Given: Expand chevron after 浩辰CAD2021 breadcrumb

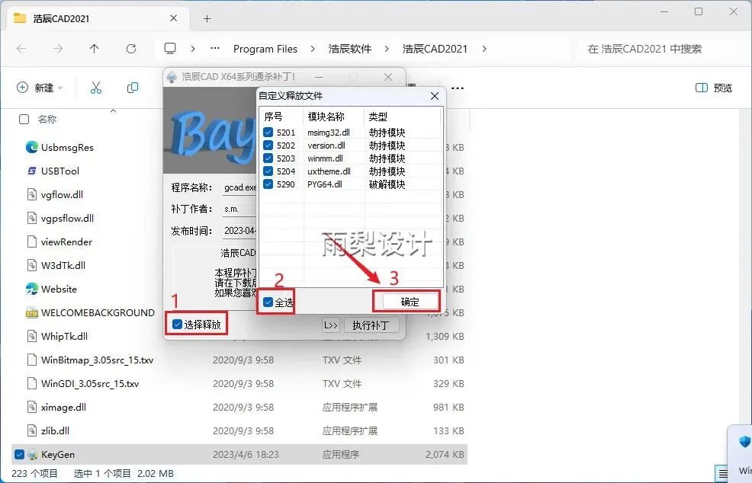Looking at the screenshot, I should (x=484, y=49).
